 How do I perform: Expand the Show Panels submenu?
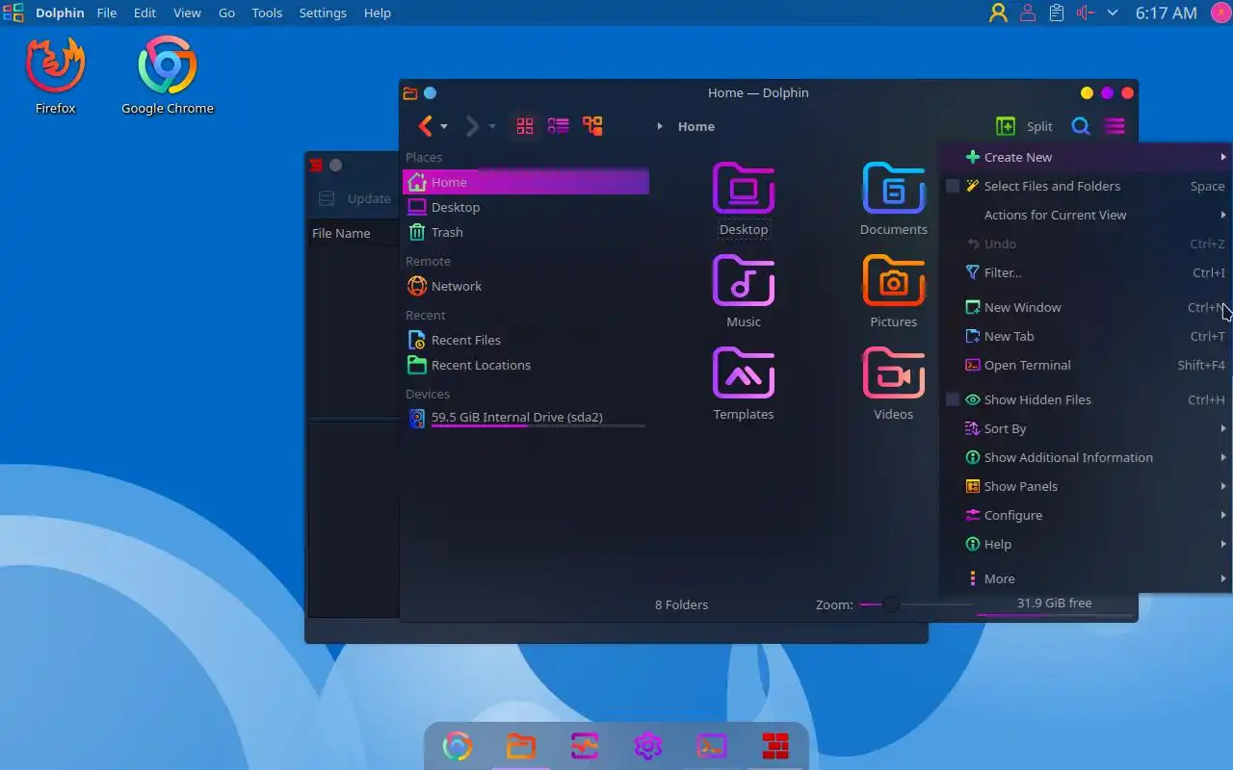(1086, 486)
